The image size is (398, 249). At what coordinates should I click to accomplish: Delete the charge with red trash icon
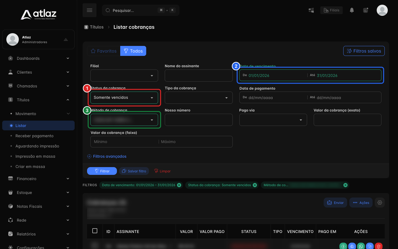[379, 246]
